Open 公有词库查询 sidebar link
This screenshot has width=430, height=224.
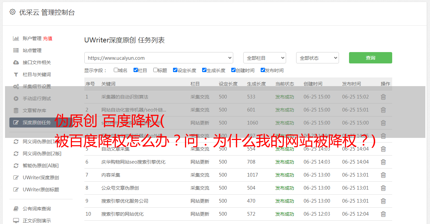[37, 209]
